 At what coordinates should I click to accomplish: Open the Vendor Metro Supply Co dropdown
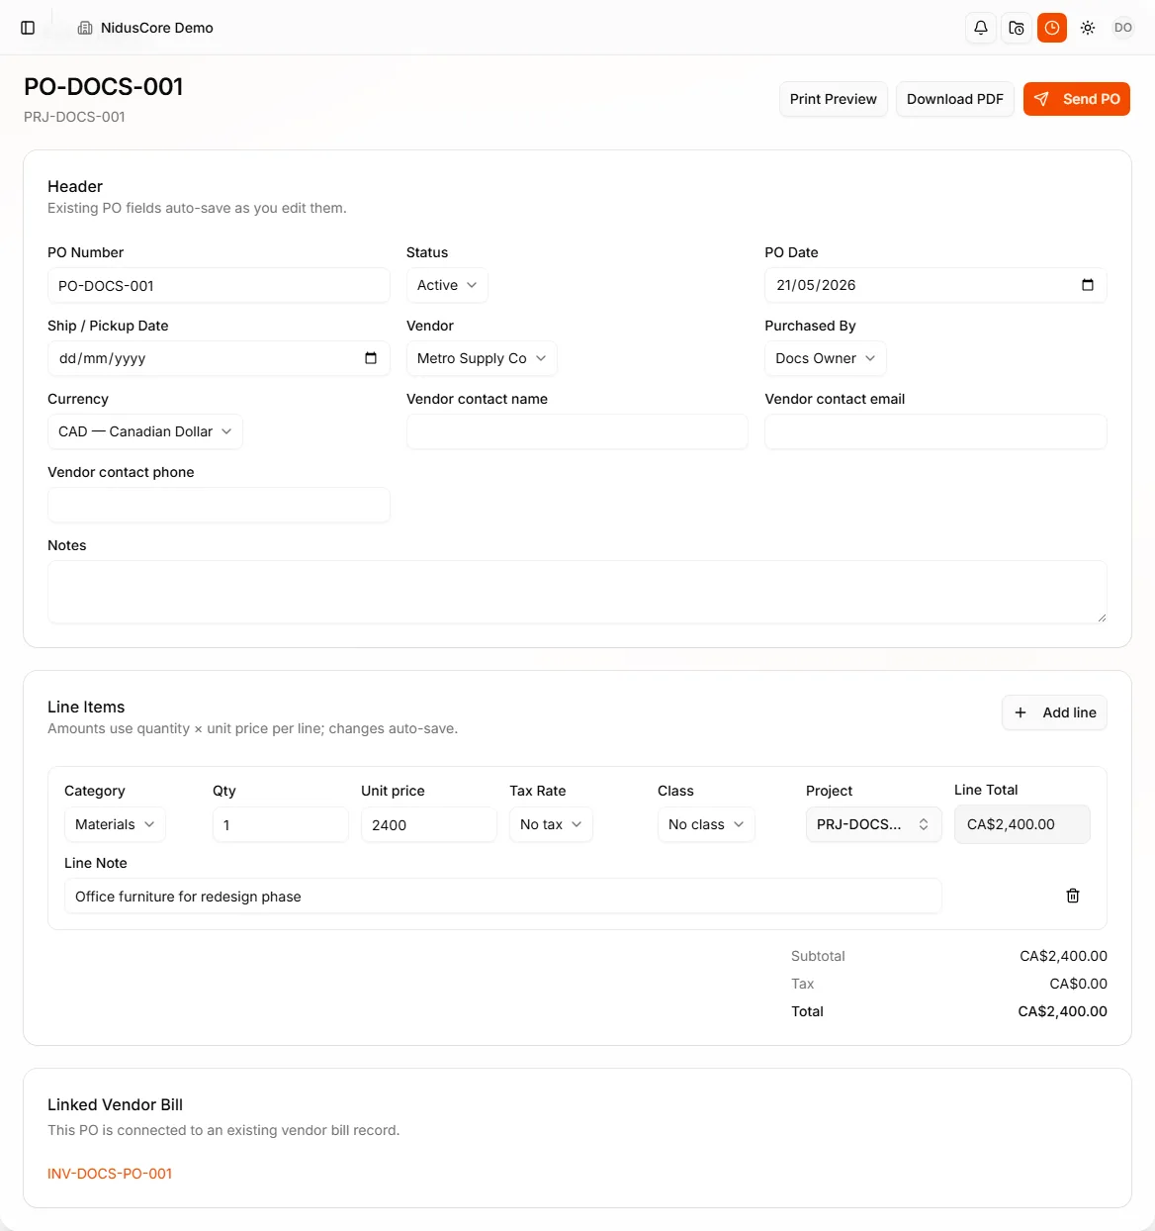(x=482, y=358)
